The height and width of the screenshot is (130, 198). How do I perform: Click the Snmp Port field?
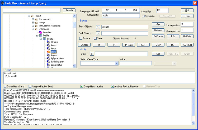tap(162, 11)
